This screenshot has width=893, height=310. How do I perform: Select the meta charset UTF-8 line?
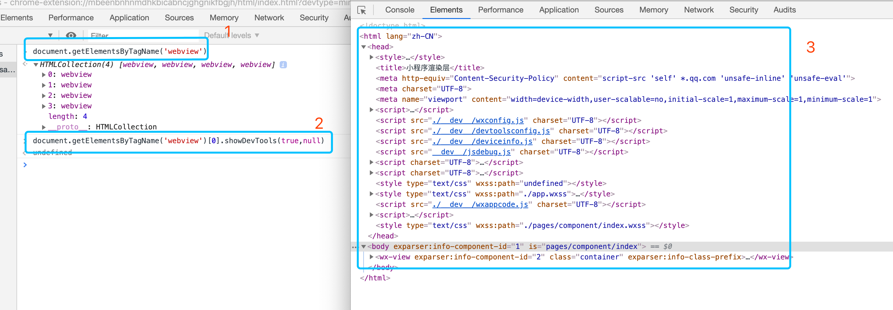(423, 89)
